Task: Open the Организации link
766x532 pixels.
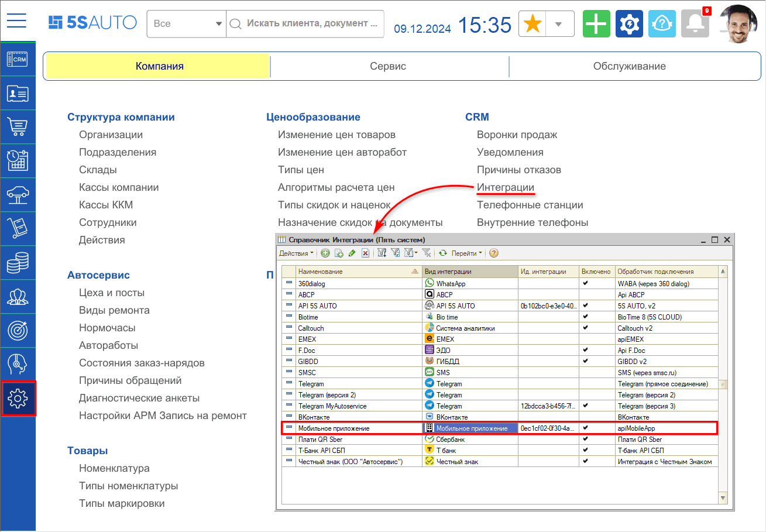Action: 111,135
